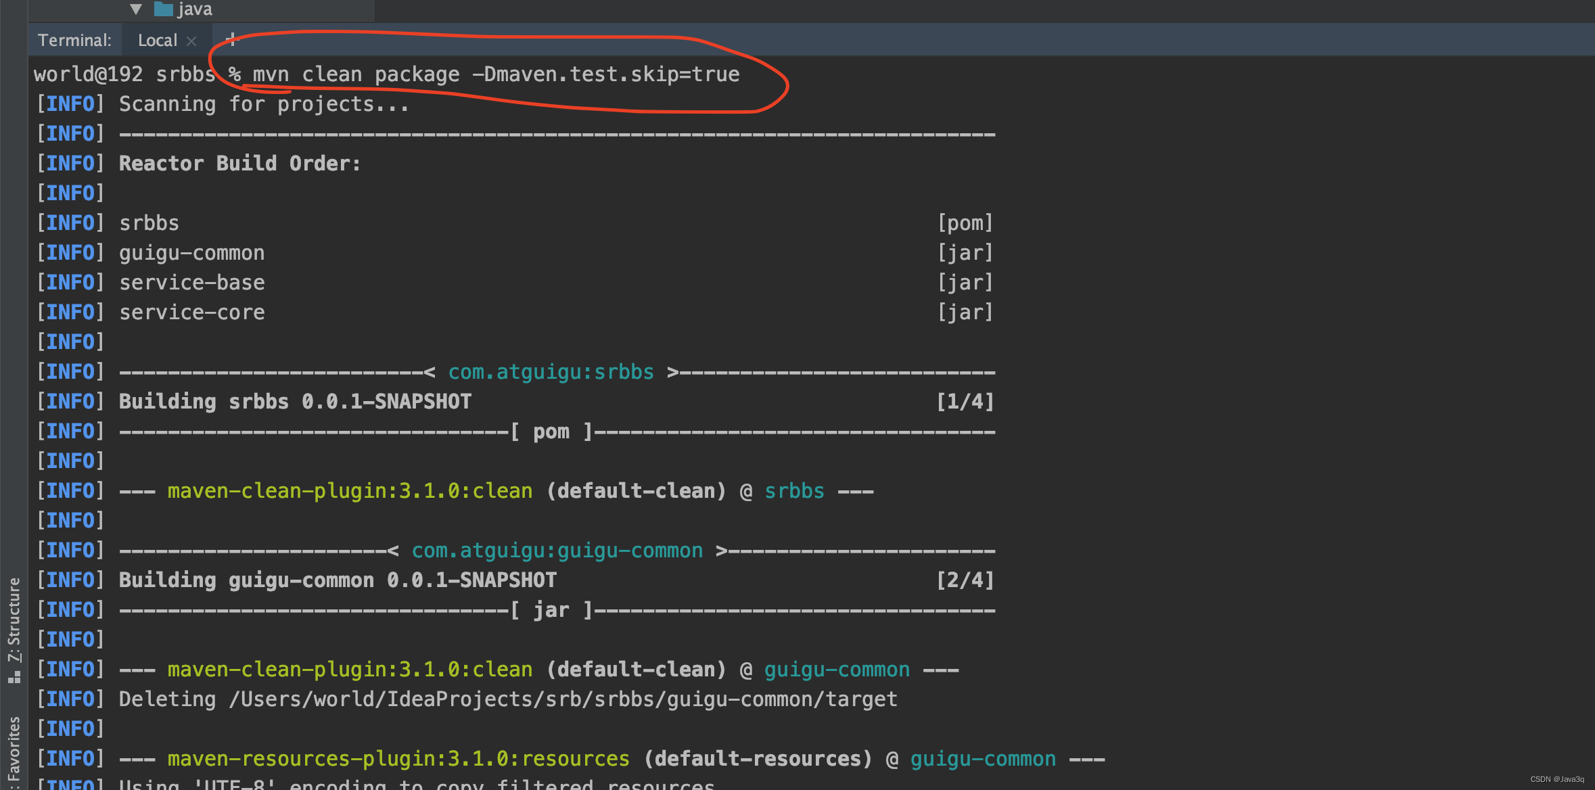Click the 'service-core' module line
The height and width of the screenshot is (790, 1595).
[x=191, y=312]
